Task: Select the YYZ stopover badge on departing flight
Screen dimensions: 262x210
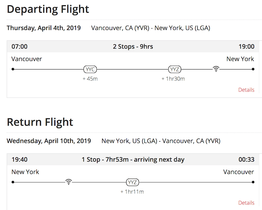Action: click(175, 69)
